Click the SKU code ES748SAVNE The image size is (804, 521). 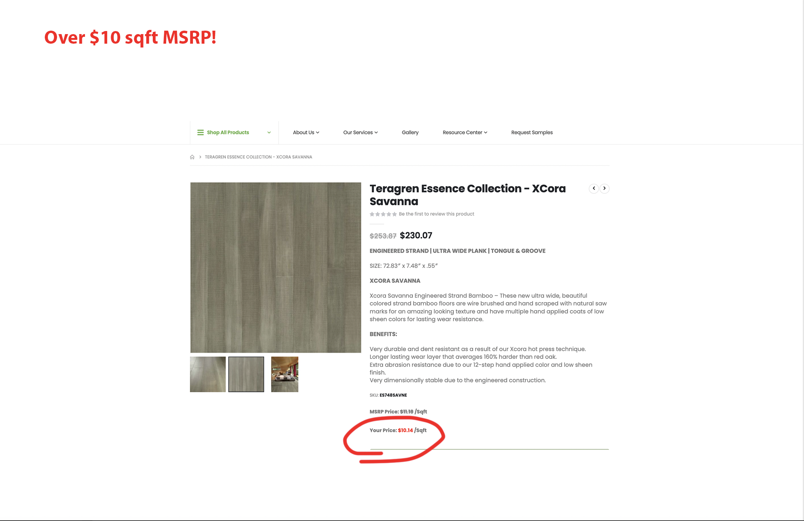(393, 395)
